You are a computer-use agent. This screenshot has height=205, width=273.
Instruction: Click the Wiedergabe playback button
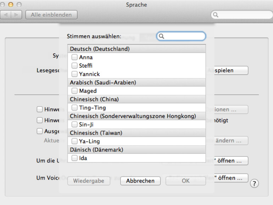coord(89,181)
